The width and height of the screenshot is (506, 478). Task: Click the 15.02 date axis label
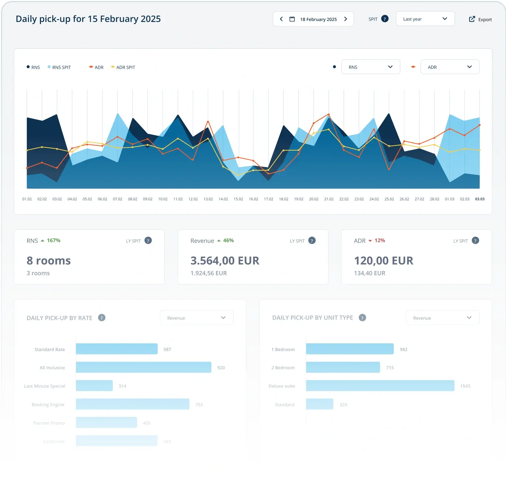[x=238, y=199]
